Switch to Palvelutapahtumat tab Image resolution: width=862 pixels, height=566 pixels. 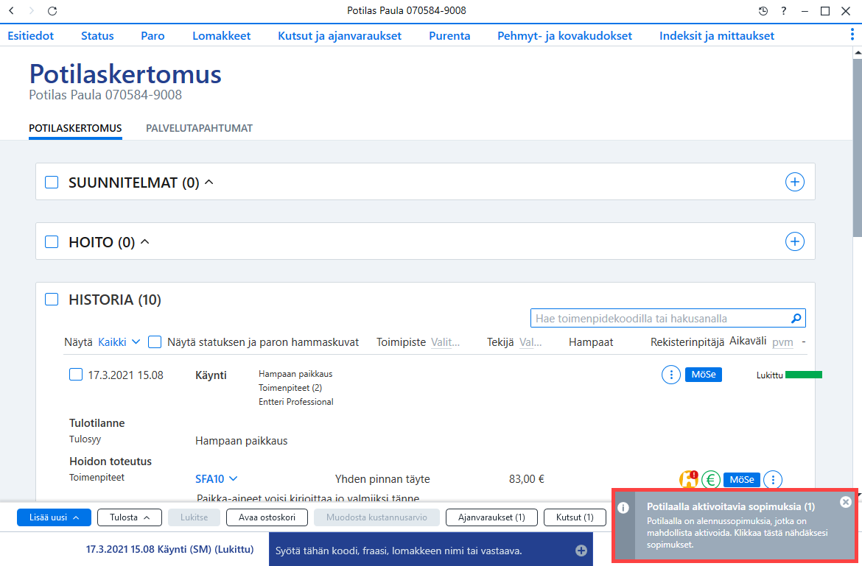(x=199, y=129)
